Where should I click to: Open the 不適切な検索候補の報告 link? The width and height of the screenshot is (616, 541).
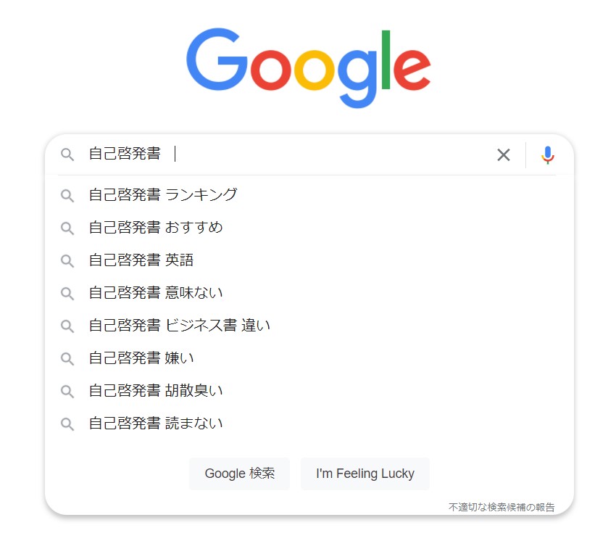[501, 507]
